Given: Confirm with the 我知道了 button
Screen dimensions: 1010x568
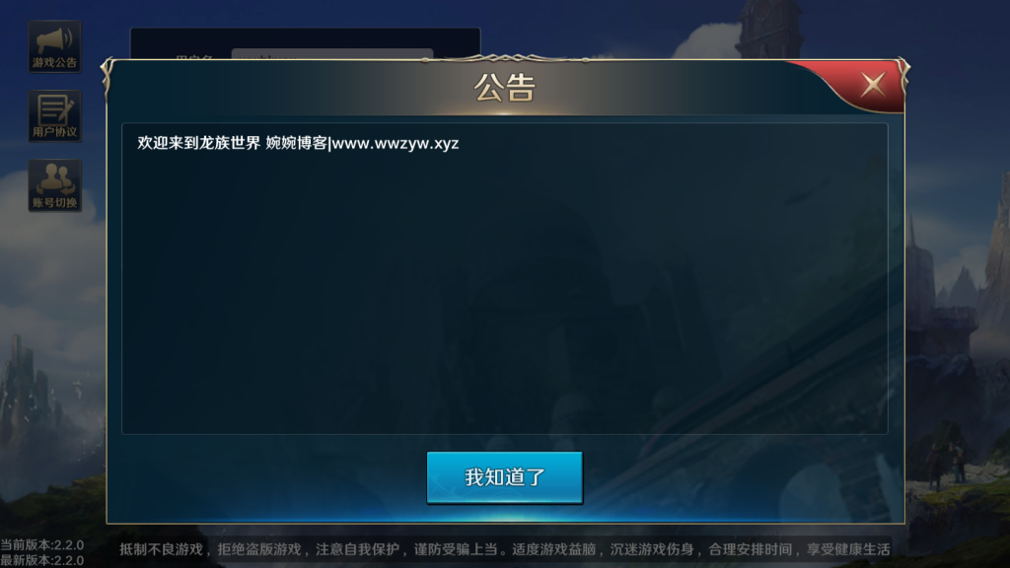Looking at the screenshot, I should click(505, 477).
